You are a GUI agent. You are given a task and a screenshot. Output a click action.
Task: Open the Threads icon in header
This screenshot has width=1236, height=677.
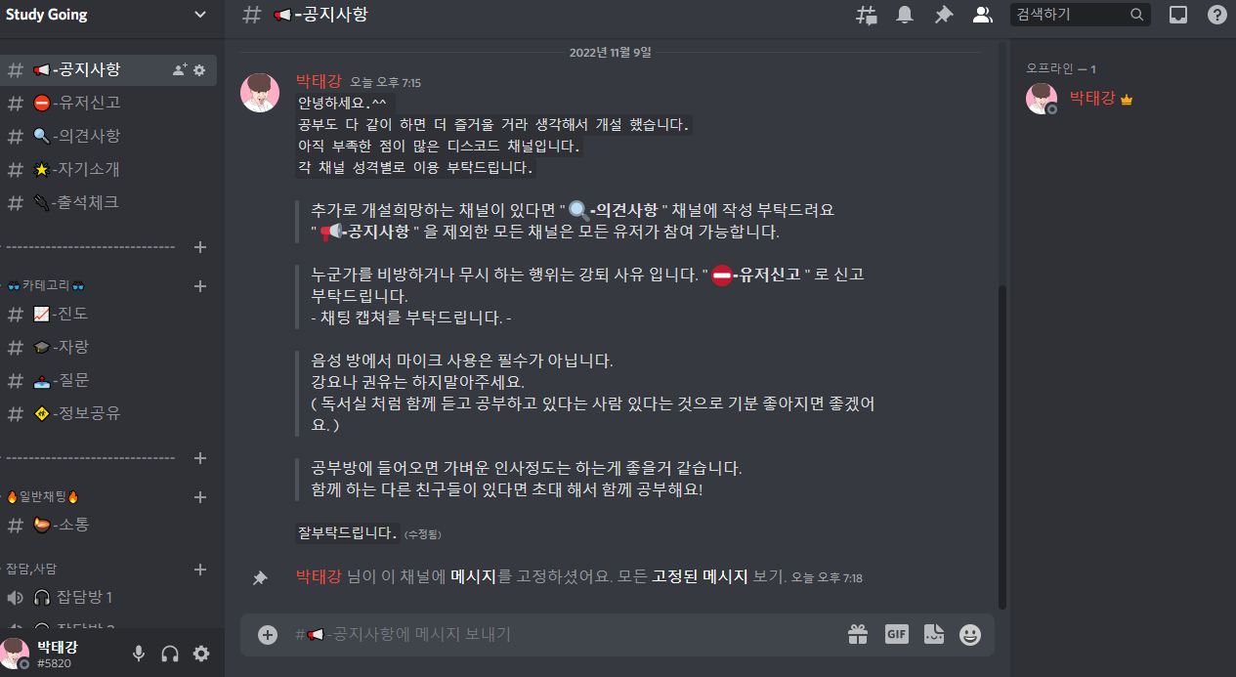866,15
